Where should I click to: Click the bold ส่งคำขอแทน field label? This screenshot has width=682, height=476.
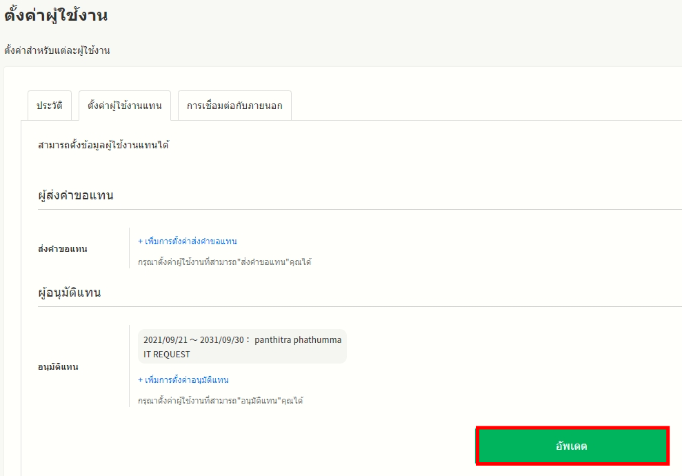click(x=63, y=248)
